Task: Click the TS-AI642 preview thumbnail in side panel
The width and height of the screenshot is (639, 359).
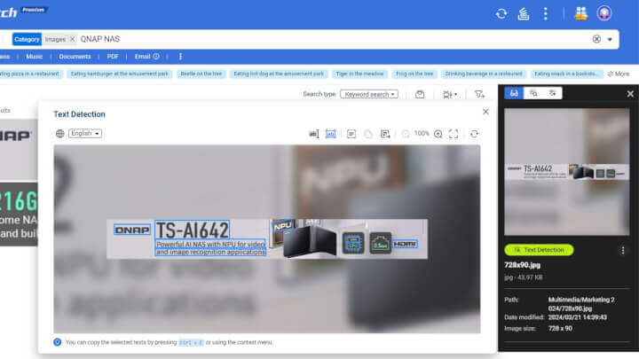Action: coord(566,172)
